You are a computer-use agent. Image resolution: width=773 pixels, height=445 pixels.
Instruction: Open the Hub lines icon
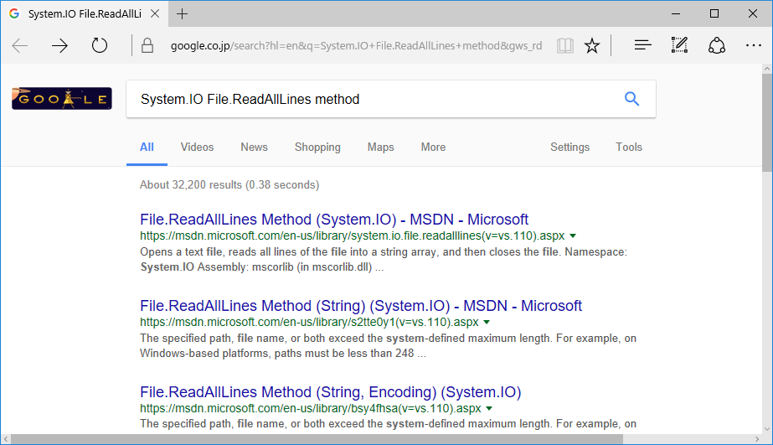(x=642, y=46)
